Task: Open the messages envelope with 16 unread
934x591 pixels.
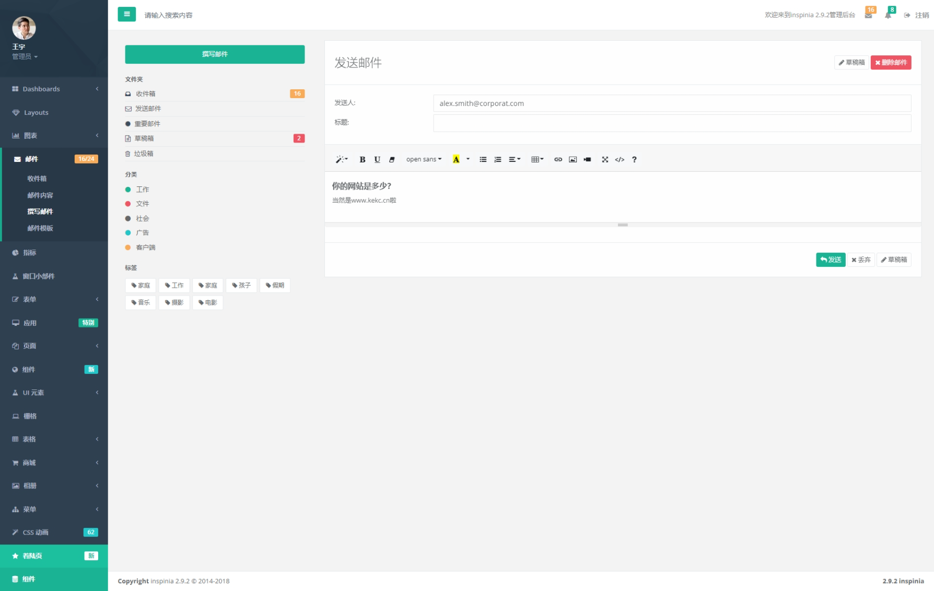Action: 869,15
